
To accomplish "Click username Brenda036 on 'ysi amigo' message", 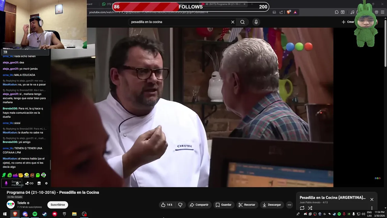I will tap(10, 142).
